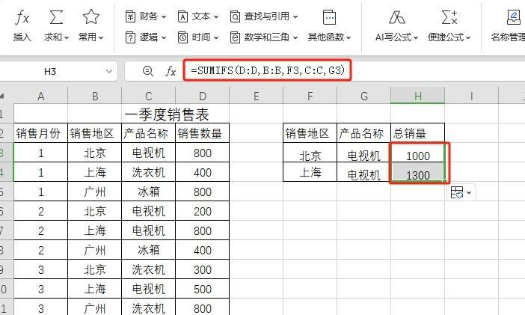The height and width of the screenshot is (315, 525).
Task: Expand the AI写公式 dropdown arrow
Action: [416, 37]
